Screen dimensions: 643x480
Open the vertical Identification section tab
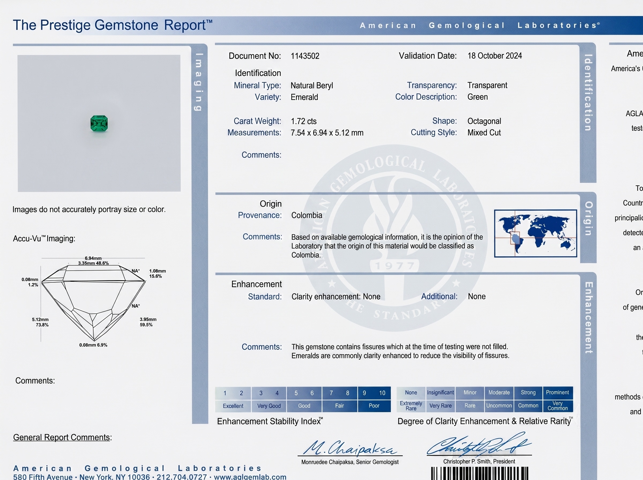588,92
